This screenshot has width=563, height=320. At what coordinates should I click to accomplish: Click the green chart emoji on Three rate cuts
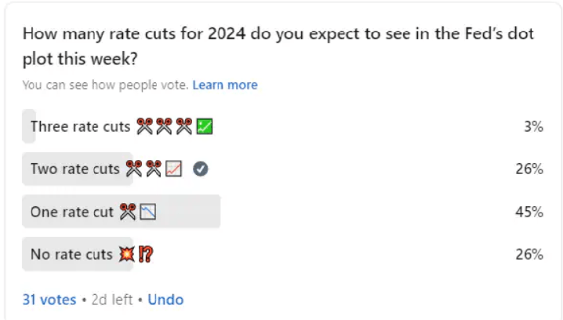pos(205,126)
